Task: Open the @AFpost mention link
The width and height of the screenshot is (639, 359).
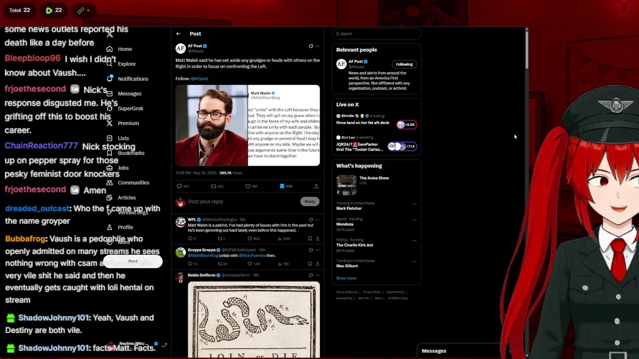Action: (x=199, y=79)
